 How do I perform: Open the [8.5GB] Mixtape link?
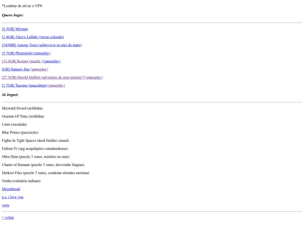(15, 29)
